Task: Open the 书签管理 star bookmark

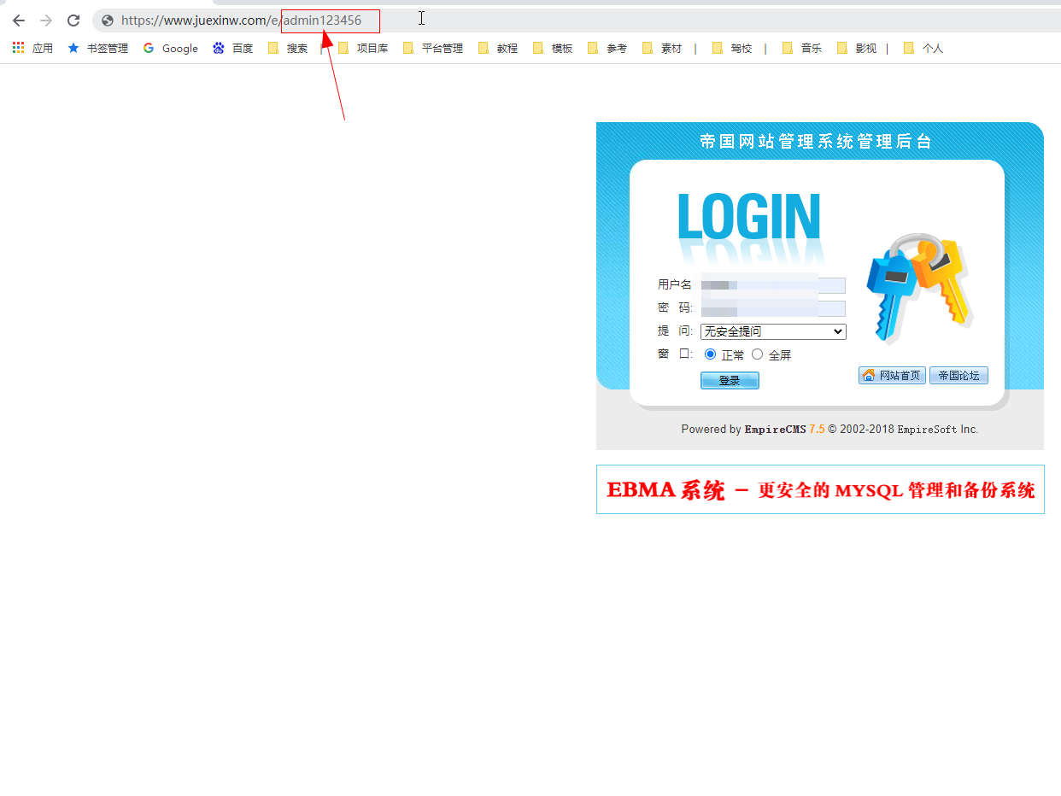Action: pyautogui.click(x=97, y=49)
